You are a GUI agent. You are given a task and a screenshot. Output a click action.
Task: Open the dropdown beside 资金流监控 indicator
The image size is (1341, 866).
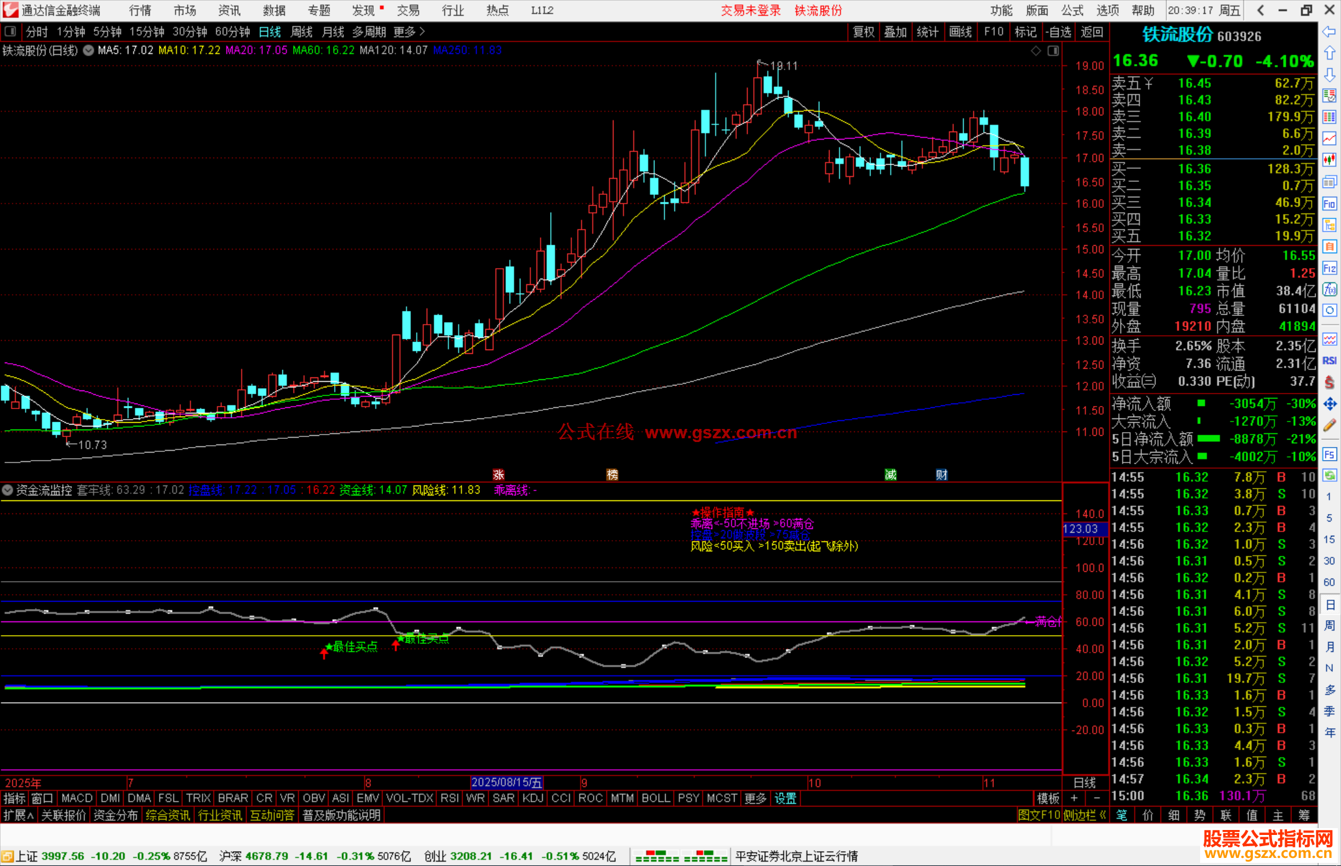tap(7, 490)
